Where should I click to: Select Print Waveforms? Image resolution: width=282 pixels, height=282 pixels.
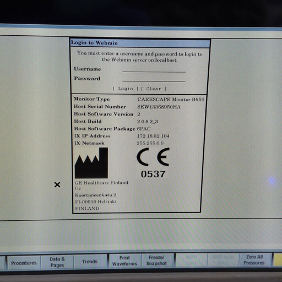tap(124, 261)
